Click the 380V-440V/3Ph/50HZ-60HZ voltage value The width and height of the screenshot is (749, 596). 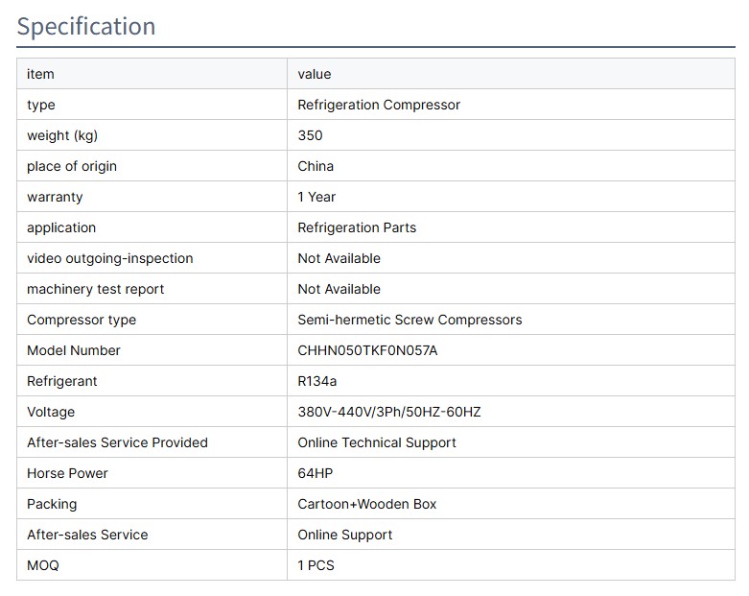click(389, 412)
